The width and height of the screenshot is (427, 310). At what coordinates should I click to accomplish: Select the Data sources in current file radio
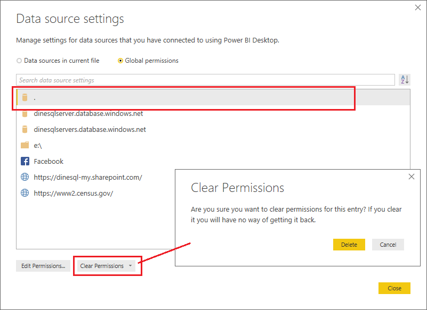pyautogui.click(x=19, y=61)
